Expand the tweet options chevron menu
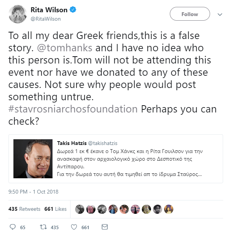The height and width of the screenshot is (241, 230). pyautogui.click(x=220, y=15)
